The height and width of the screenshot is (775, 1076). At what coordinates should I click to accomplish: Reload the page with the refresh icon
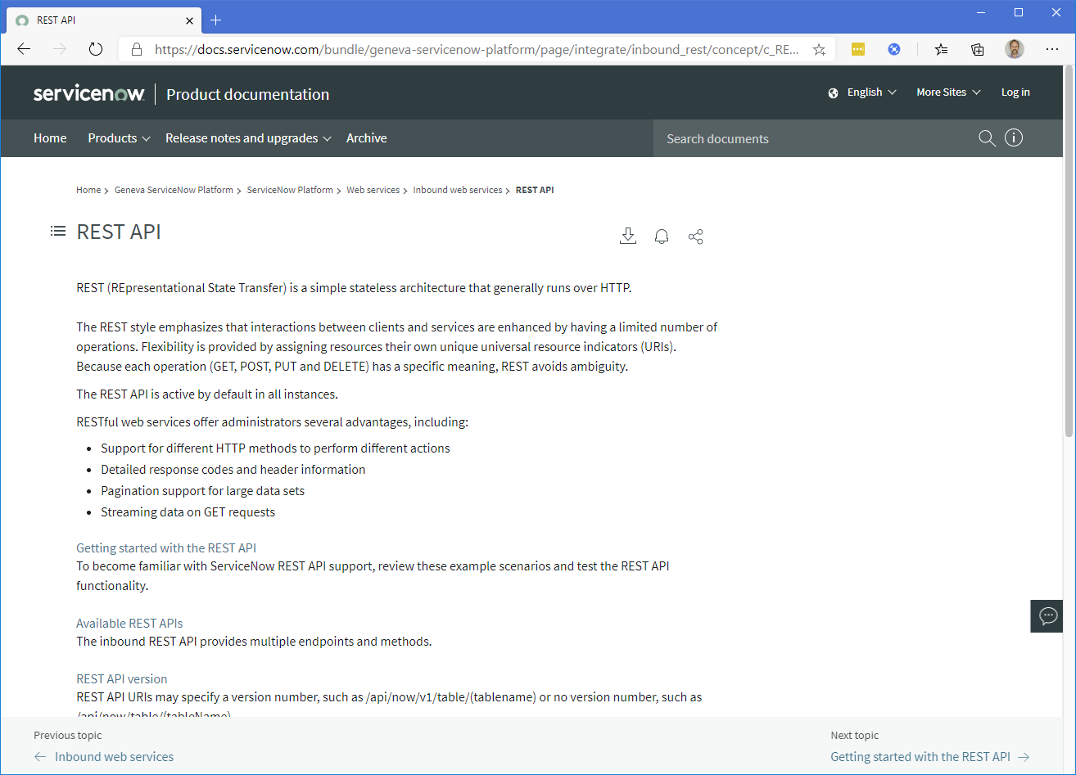tap(96, 49)
